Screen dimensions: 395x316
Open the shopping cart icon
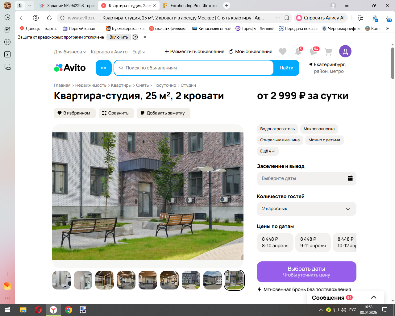(329, 52)
